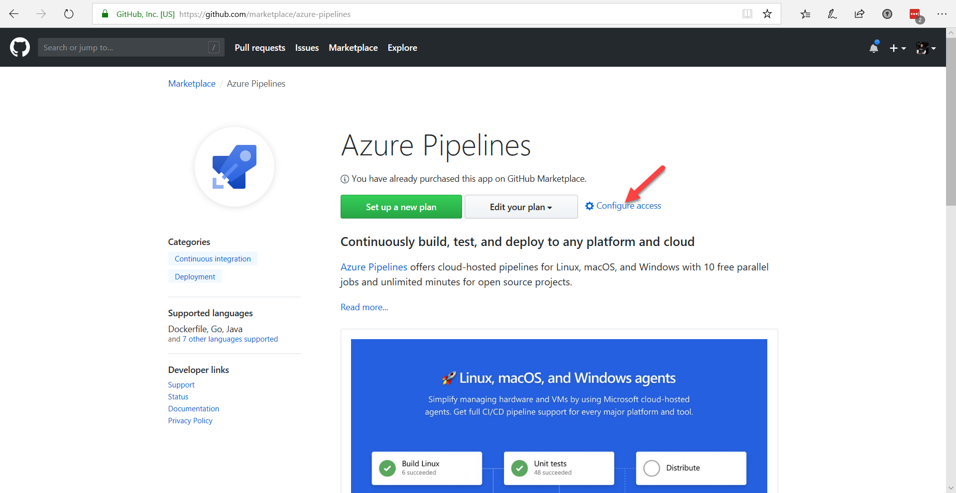The height and width of the screenshot is (493, 956).
Task: Click the Azure Pipelines page title
Action: tap(436, 145)
